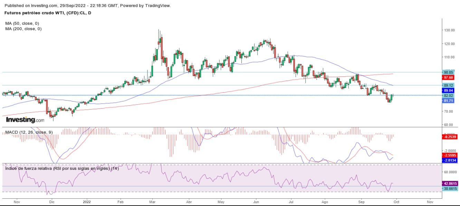
Task: Click the -2.8134 MACD value tag
Action: click(450, 160)
